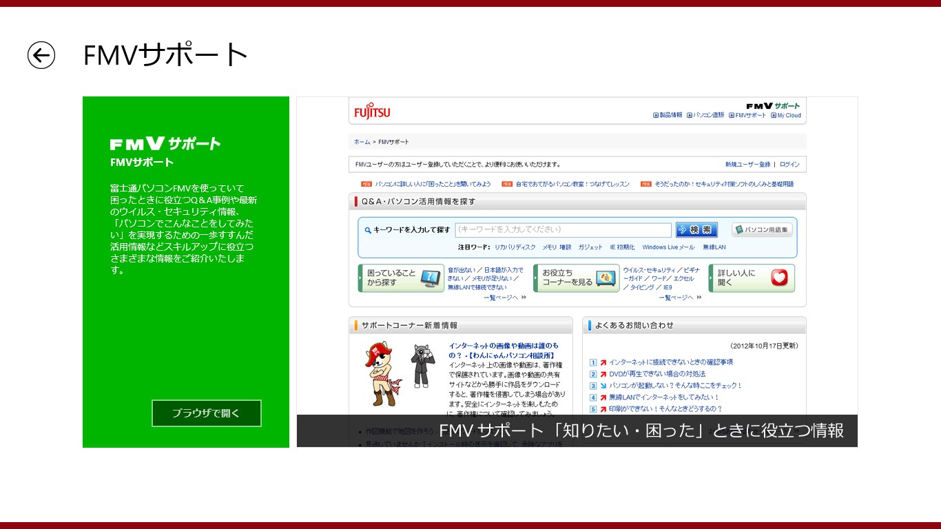Open the インターネットの画像や動画は誰のもの article title

[504, 350]
